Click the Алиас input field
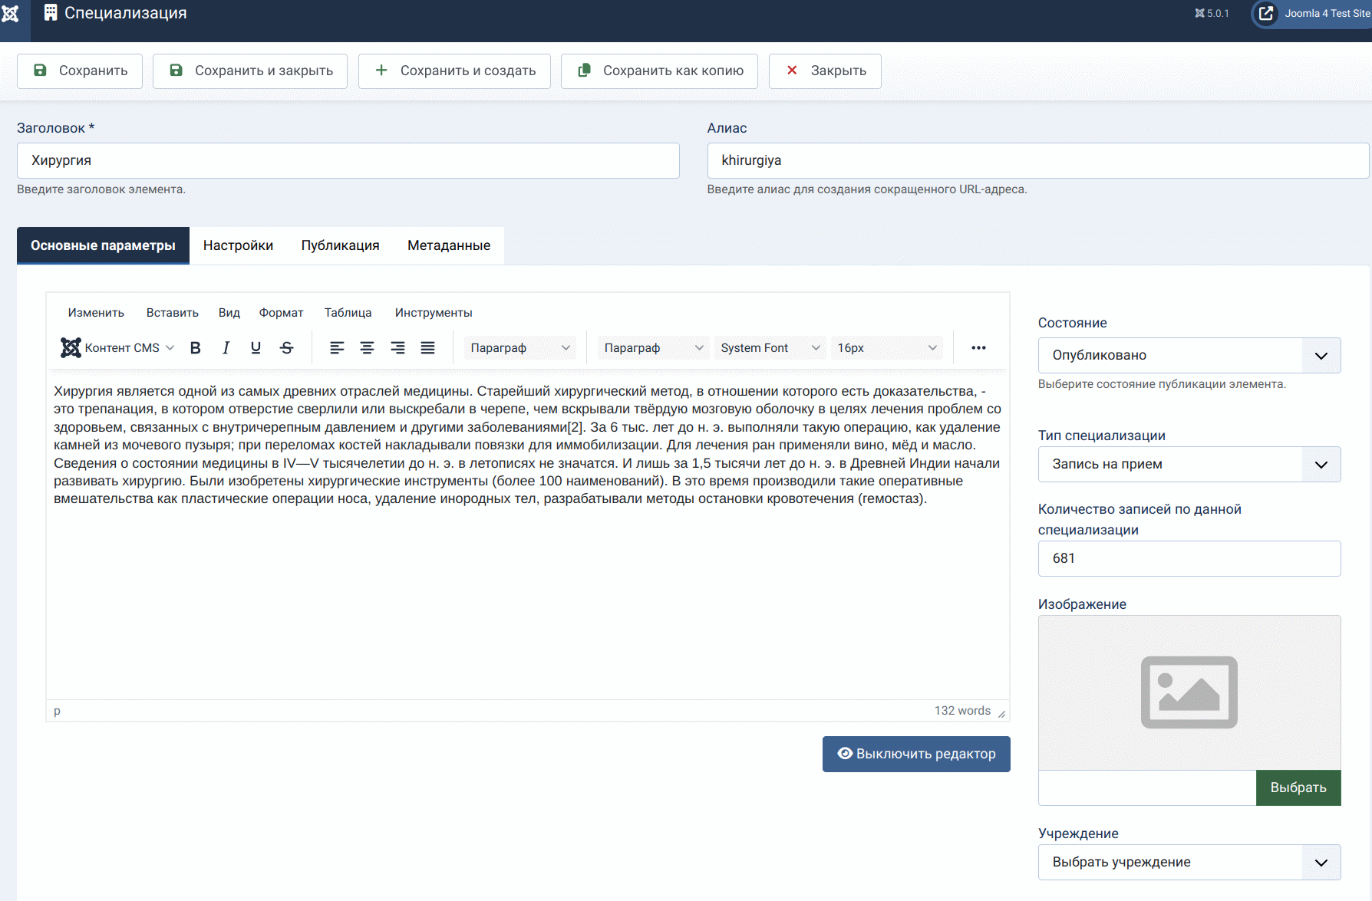The height and width of the screenshot is (901, 1372). 1037,161
